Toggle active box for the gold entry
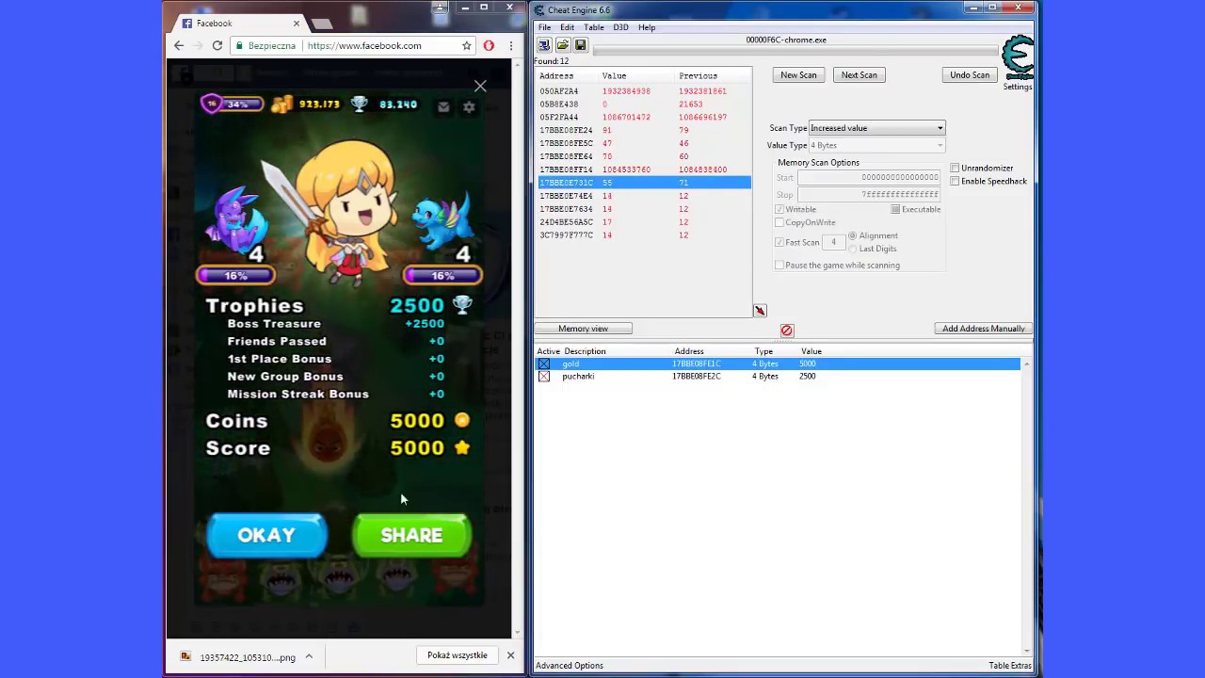Image resolution: width=1205 pixels, height=678 pixels. click(544, 363)
